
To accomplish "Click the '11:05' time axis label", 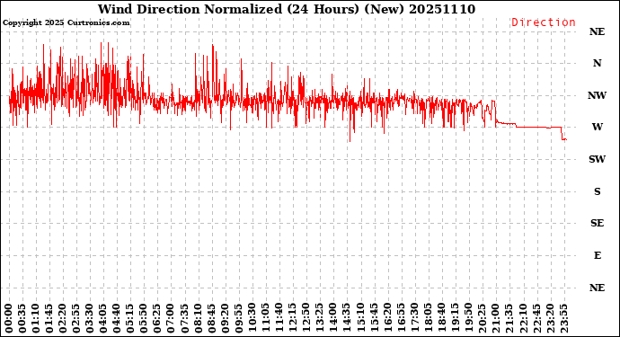I will click(265, 318).
